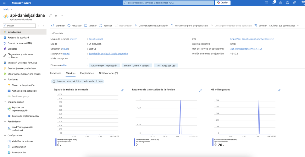Screen dimensions: 305x157
Task: Switch to the Propiedades tab
Action: (87, 73)
